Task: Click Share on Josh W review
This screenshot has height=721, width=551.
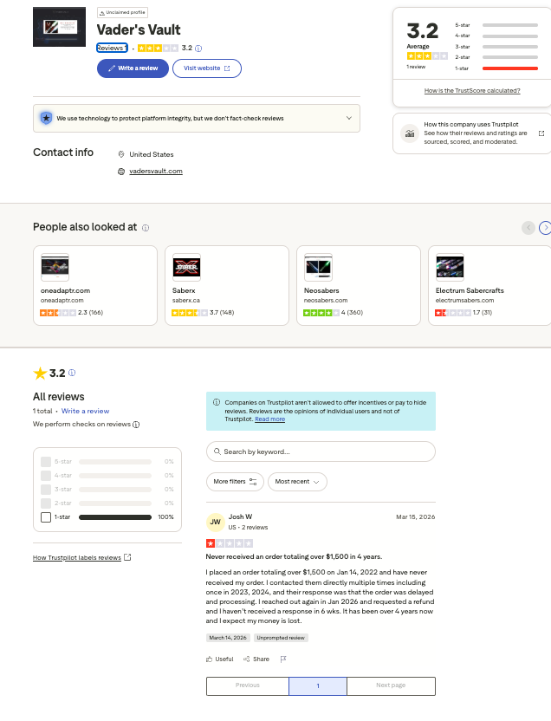Action: coord(256,659)
